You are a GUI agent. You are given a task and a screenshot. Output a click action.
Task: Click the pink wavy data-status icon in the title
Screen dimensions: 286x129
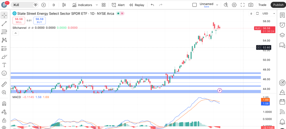click(x=122, y=13)
